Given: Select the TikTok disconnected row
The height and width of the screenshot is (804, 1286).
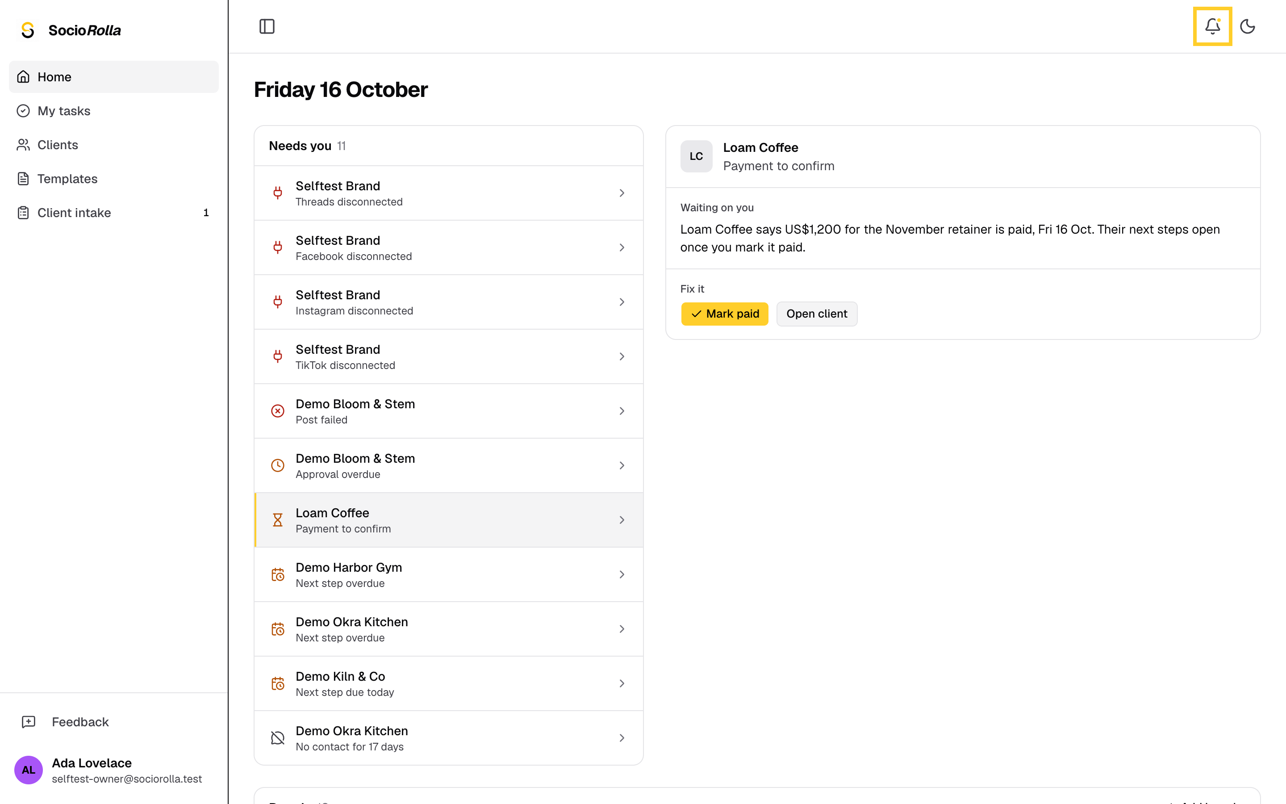Looking at the screenshot, I should (448, 356).
